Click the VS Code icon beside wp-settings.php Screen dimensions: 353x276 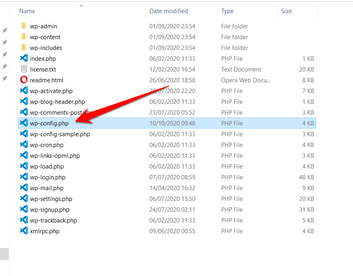pos(24,199)
